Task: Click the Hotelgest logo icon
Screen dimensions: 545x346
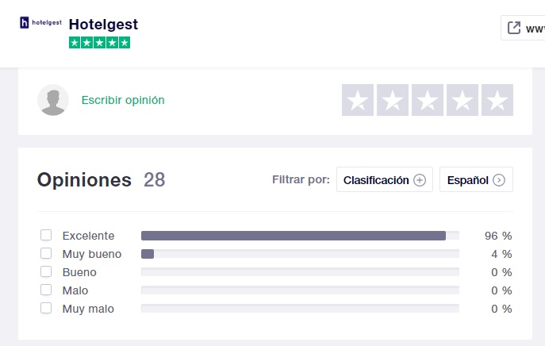Action: (x=41, y=23)
